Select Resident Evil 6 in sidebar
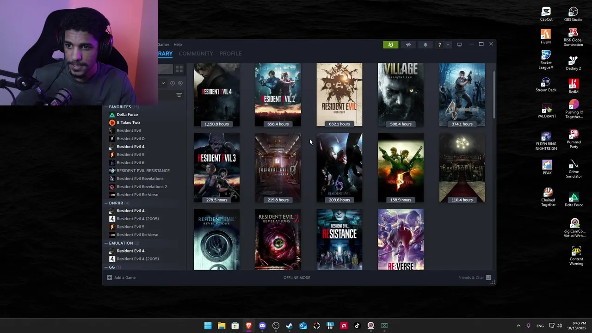The width and height of the screenshot is (592, 333). [130, 162]
